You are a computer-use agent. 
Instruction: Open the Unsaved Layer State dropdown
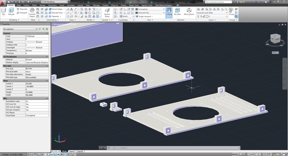[x=212, y=13]
